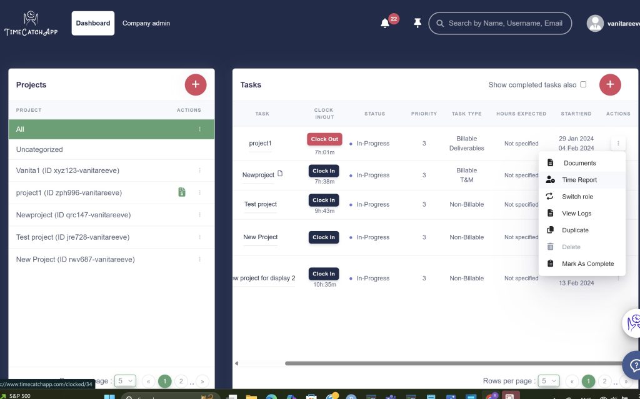Open the user profile avatar
Image resolution: width=640 pixels, height=399 pixels.
tap(595, 23)
